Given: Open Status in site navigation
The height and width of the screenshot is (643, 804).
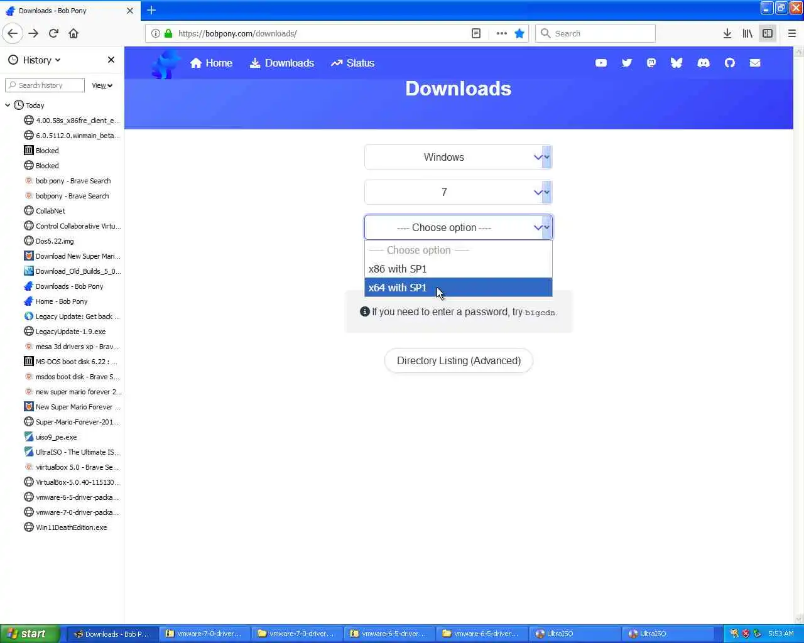Looking at the screenshot, I should (x=352, y=63).
